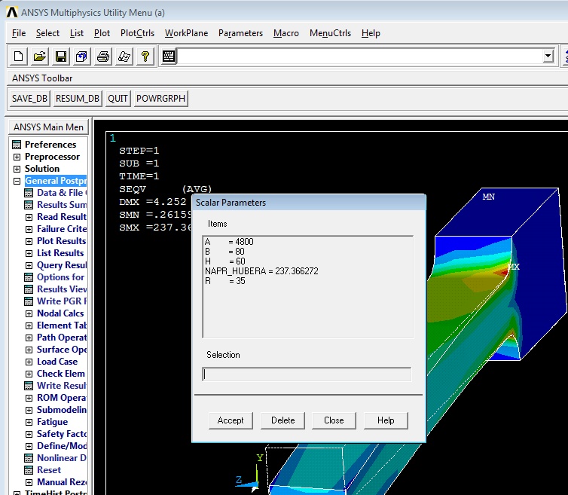This screenshot has width=568, height=495.
Task: Click the Nonlinear Diagnostics icon
Action: 29,458
